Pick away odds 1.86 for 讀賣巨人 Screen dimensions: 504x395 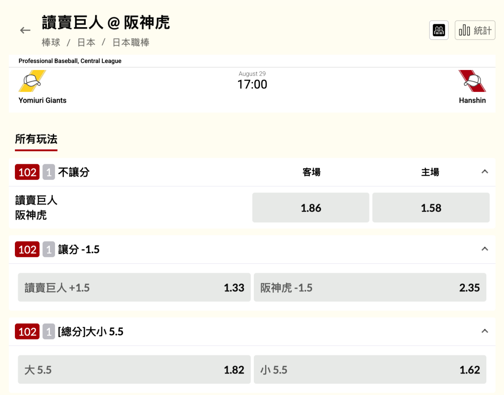310,207
